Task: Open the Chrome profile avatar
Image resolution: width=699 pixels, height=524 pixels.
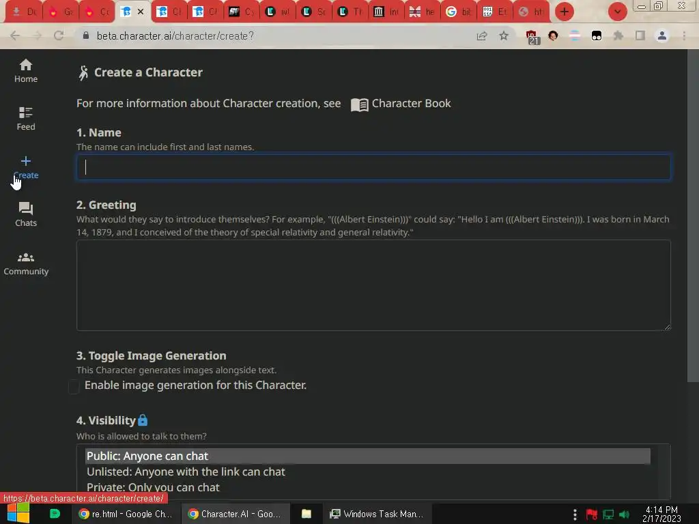Action: (x=662, y=35)
